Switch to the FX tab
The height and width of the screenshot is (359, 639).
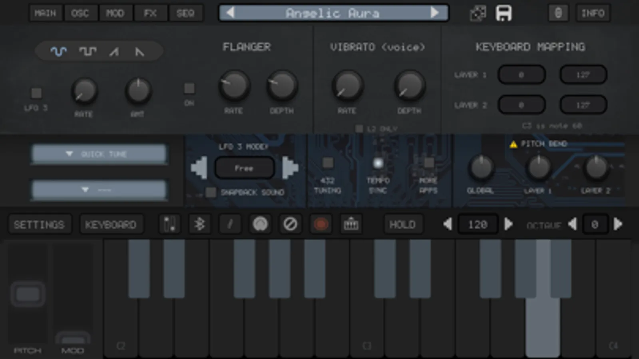tap(150, 13)
